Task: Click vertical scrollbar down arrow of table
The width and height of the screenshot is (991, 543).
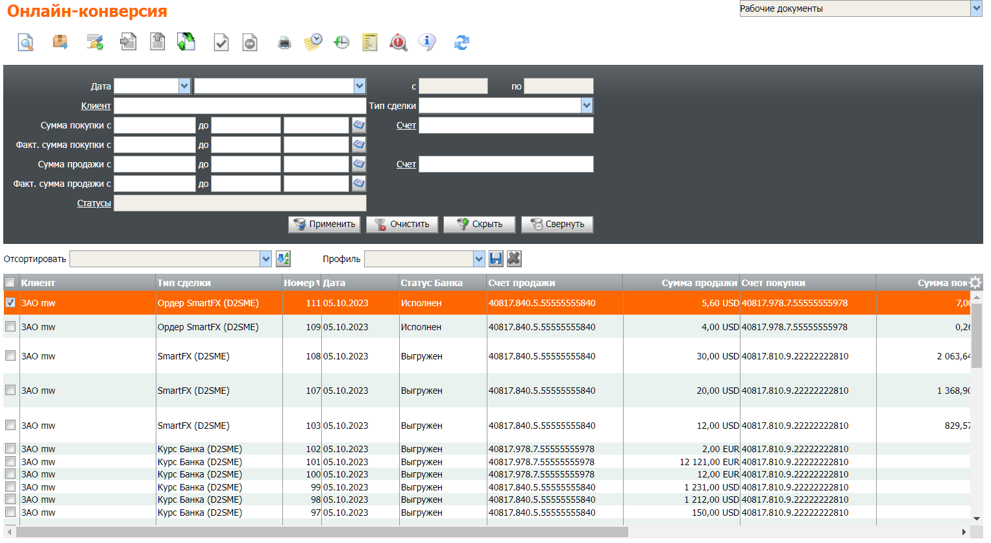Action: pyautogui.click(x=977, y=518)
